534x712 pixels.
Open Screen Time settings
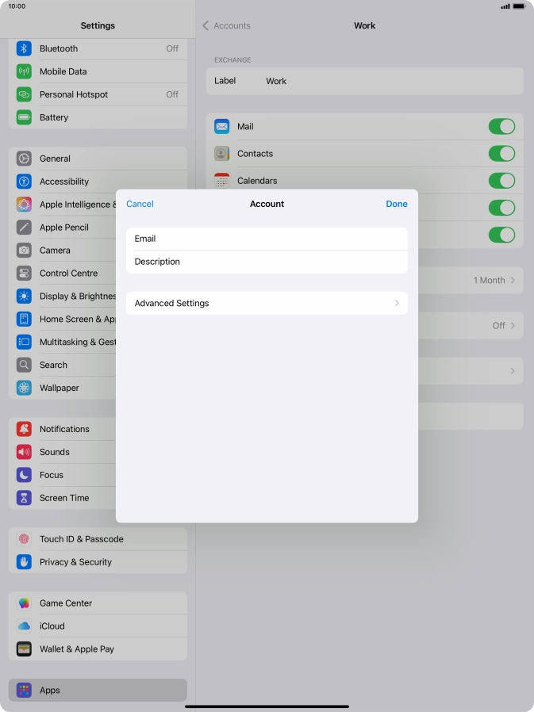64,498
